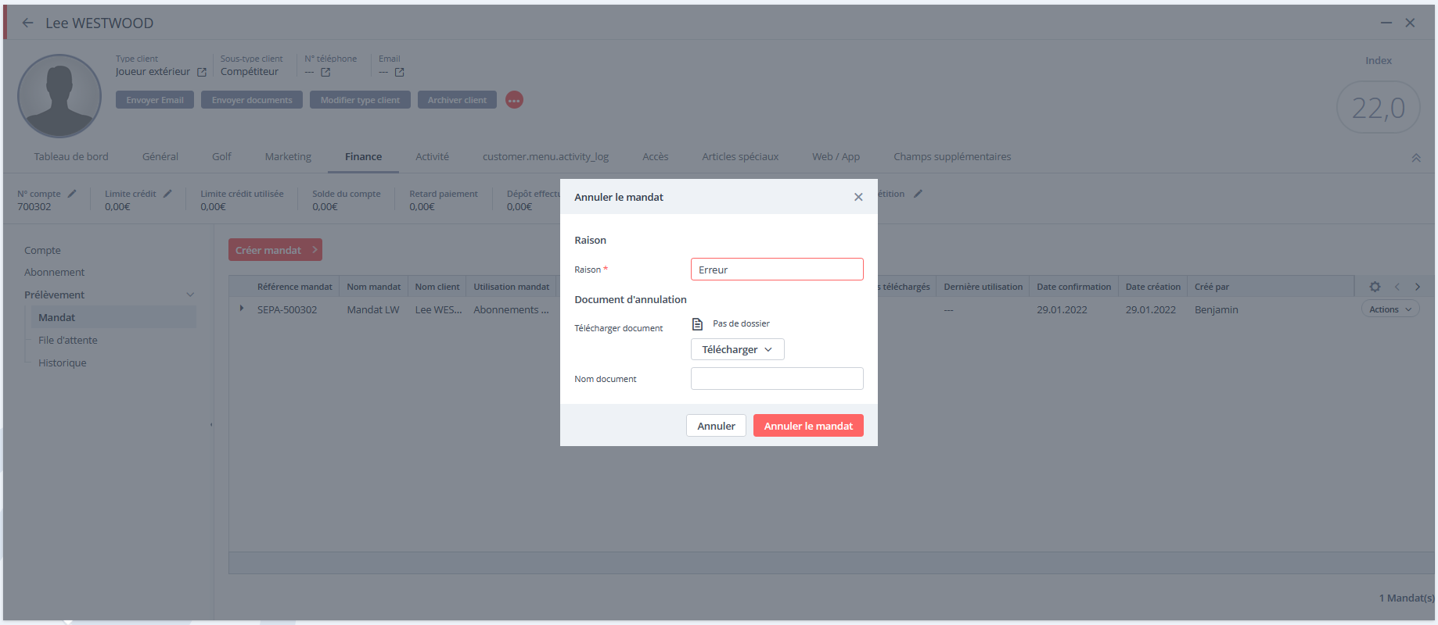
Task: Open the Télécharger dropdown
Action: click(737, 349)
